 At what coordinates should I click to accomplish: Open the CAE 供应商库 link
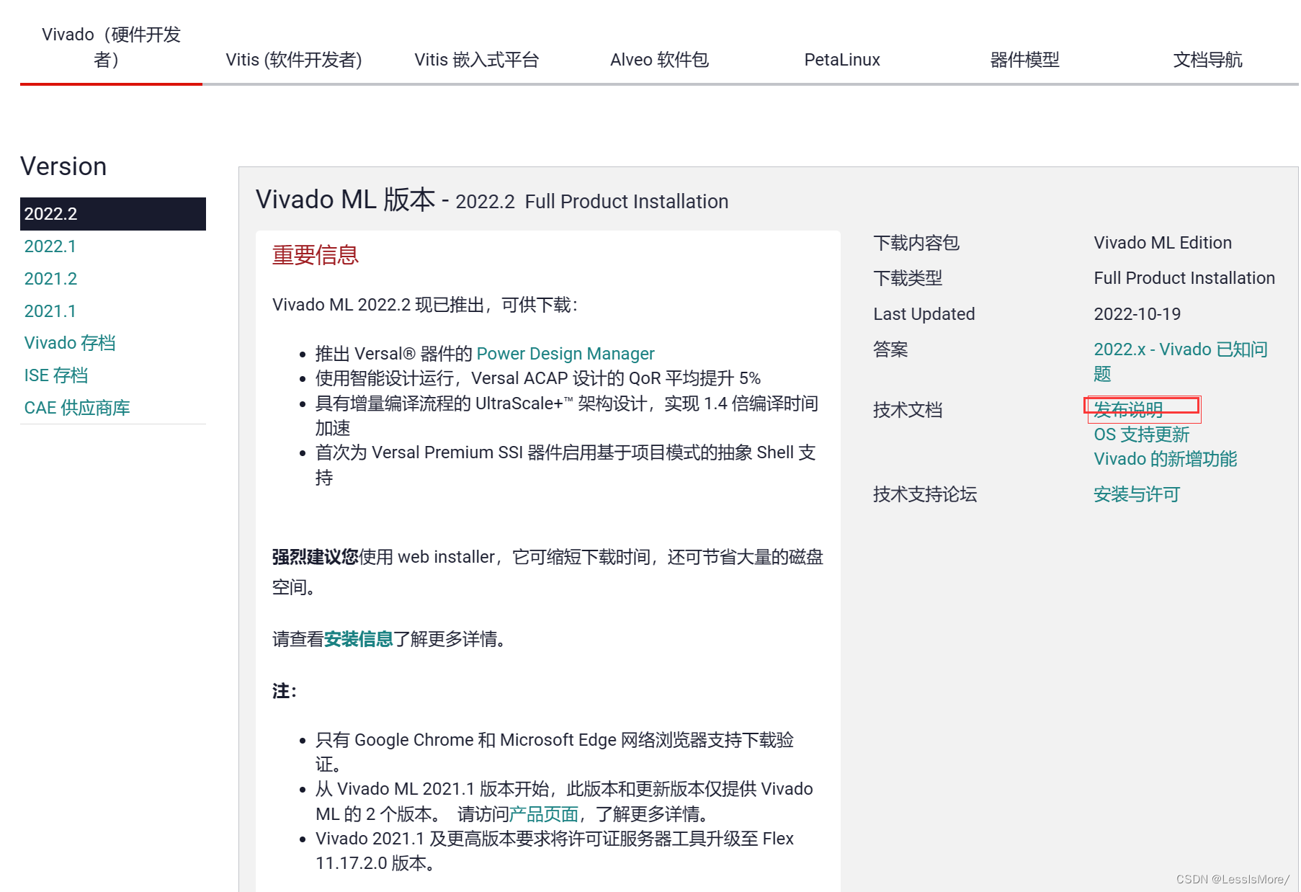click(x=77, y=408)
